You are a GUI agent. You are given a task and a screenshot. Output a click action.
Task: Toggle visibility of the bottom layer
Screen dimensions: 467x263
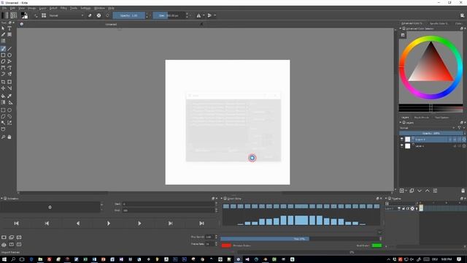pos(402,146)
